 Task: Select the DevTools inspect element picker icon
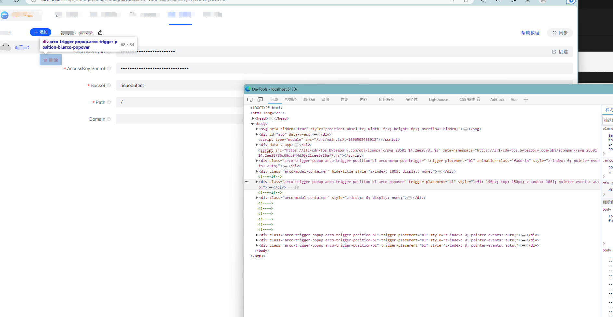click(x=250, y=100)
